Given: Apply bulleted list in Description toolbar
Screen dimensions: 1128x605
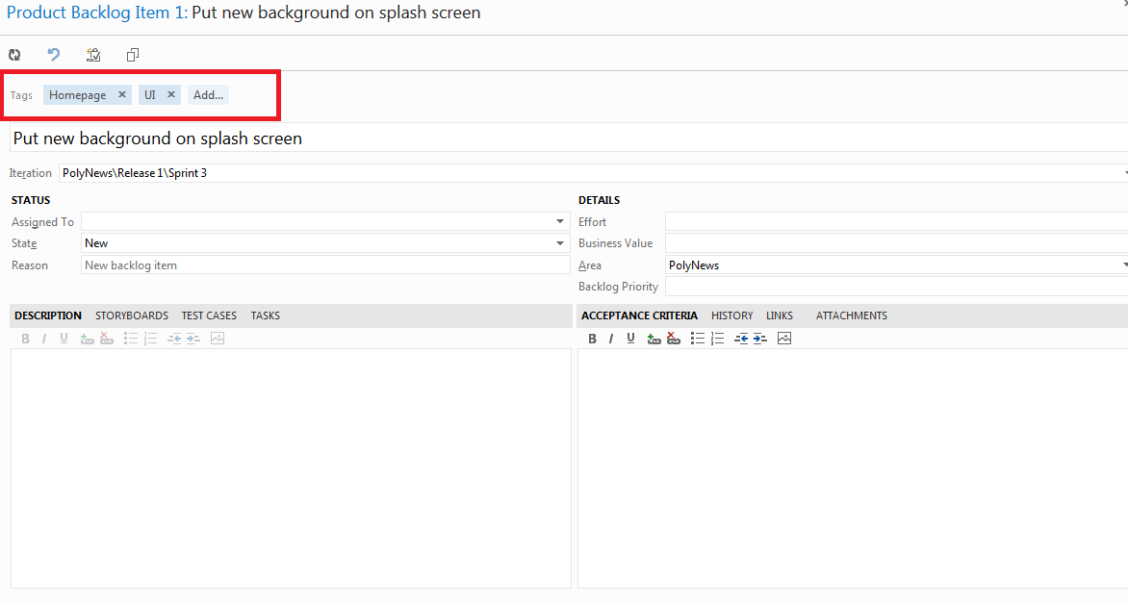Looking at the screenshot, I should pyautogui.click(x=130, y=339).
